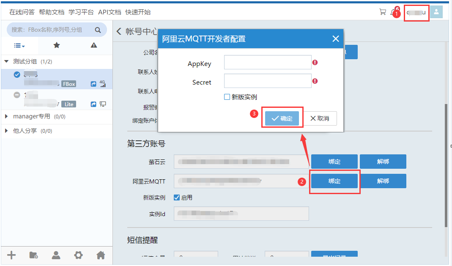Expand the manager专用 group
The height and width of the screenshot is (266, 452).
(6, 116)
